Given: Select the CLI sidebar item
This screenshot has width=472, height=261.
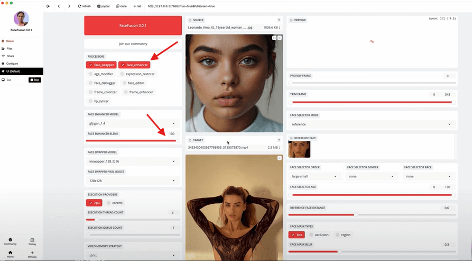Looking at the screenshot, I should click(x=9, y=79).
